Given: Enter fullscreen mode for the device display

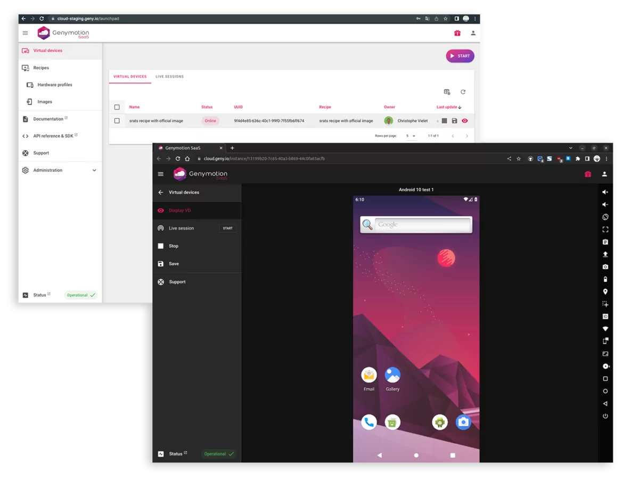Looking at the screenshot, I should [605, 230].
